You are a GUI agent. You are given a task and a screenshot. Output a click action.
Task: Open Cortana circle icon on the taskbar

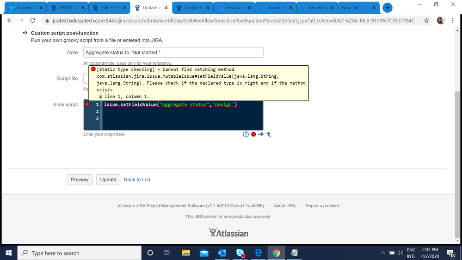point(150,253)
